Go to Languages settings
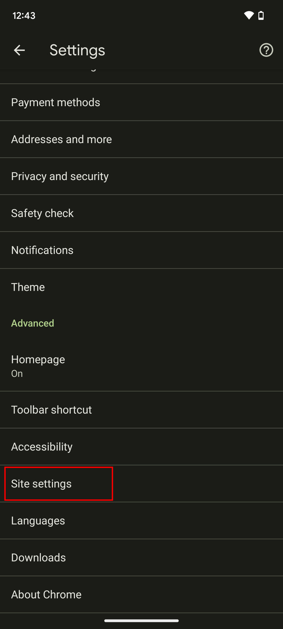This screenshot has height=629, width=283. coord(38,521)
